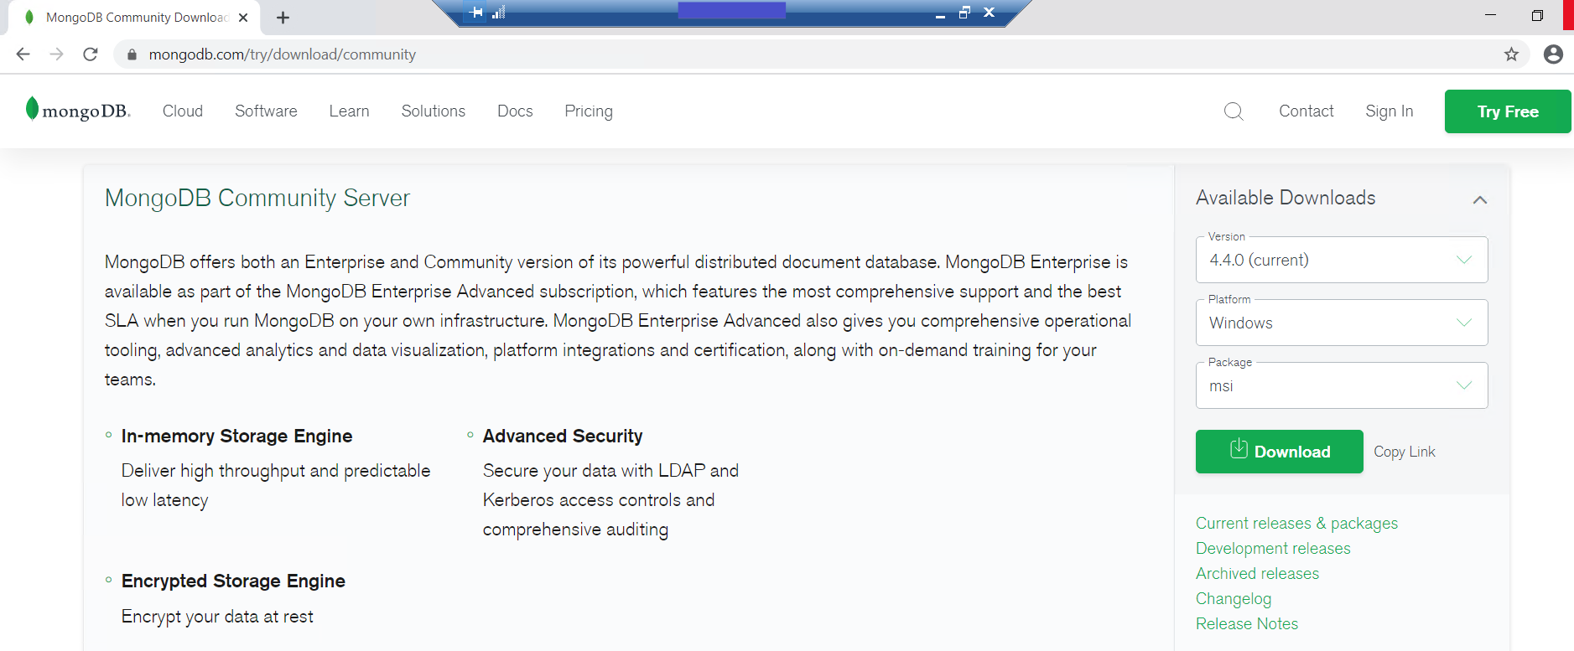
Task: Open the Package msi dropdown
Action: pyautogui.click(x=1342, y=385)
